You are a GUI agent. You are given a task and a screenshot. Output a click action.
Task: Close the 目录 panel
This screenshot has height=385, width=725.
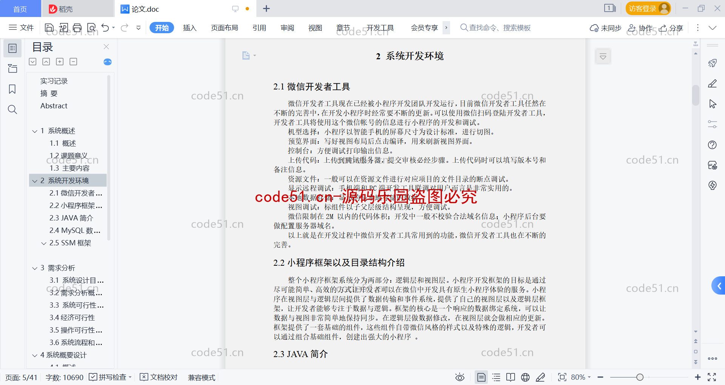(106, 47)
